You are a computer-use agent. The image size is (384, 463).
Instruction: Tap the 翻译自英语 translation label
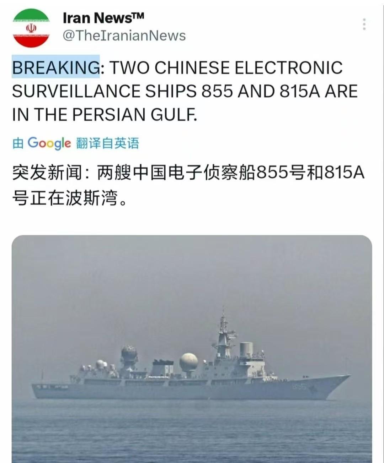[107, 143]
